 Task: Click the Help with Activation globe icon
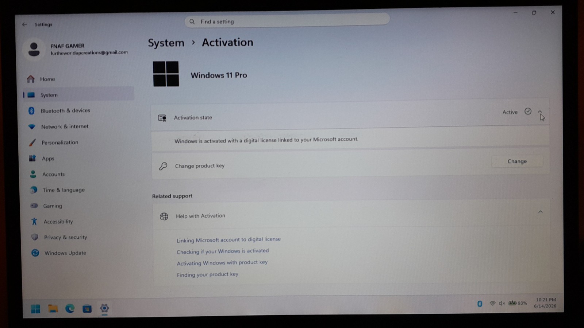[x=164, y=216]
